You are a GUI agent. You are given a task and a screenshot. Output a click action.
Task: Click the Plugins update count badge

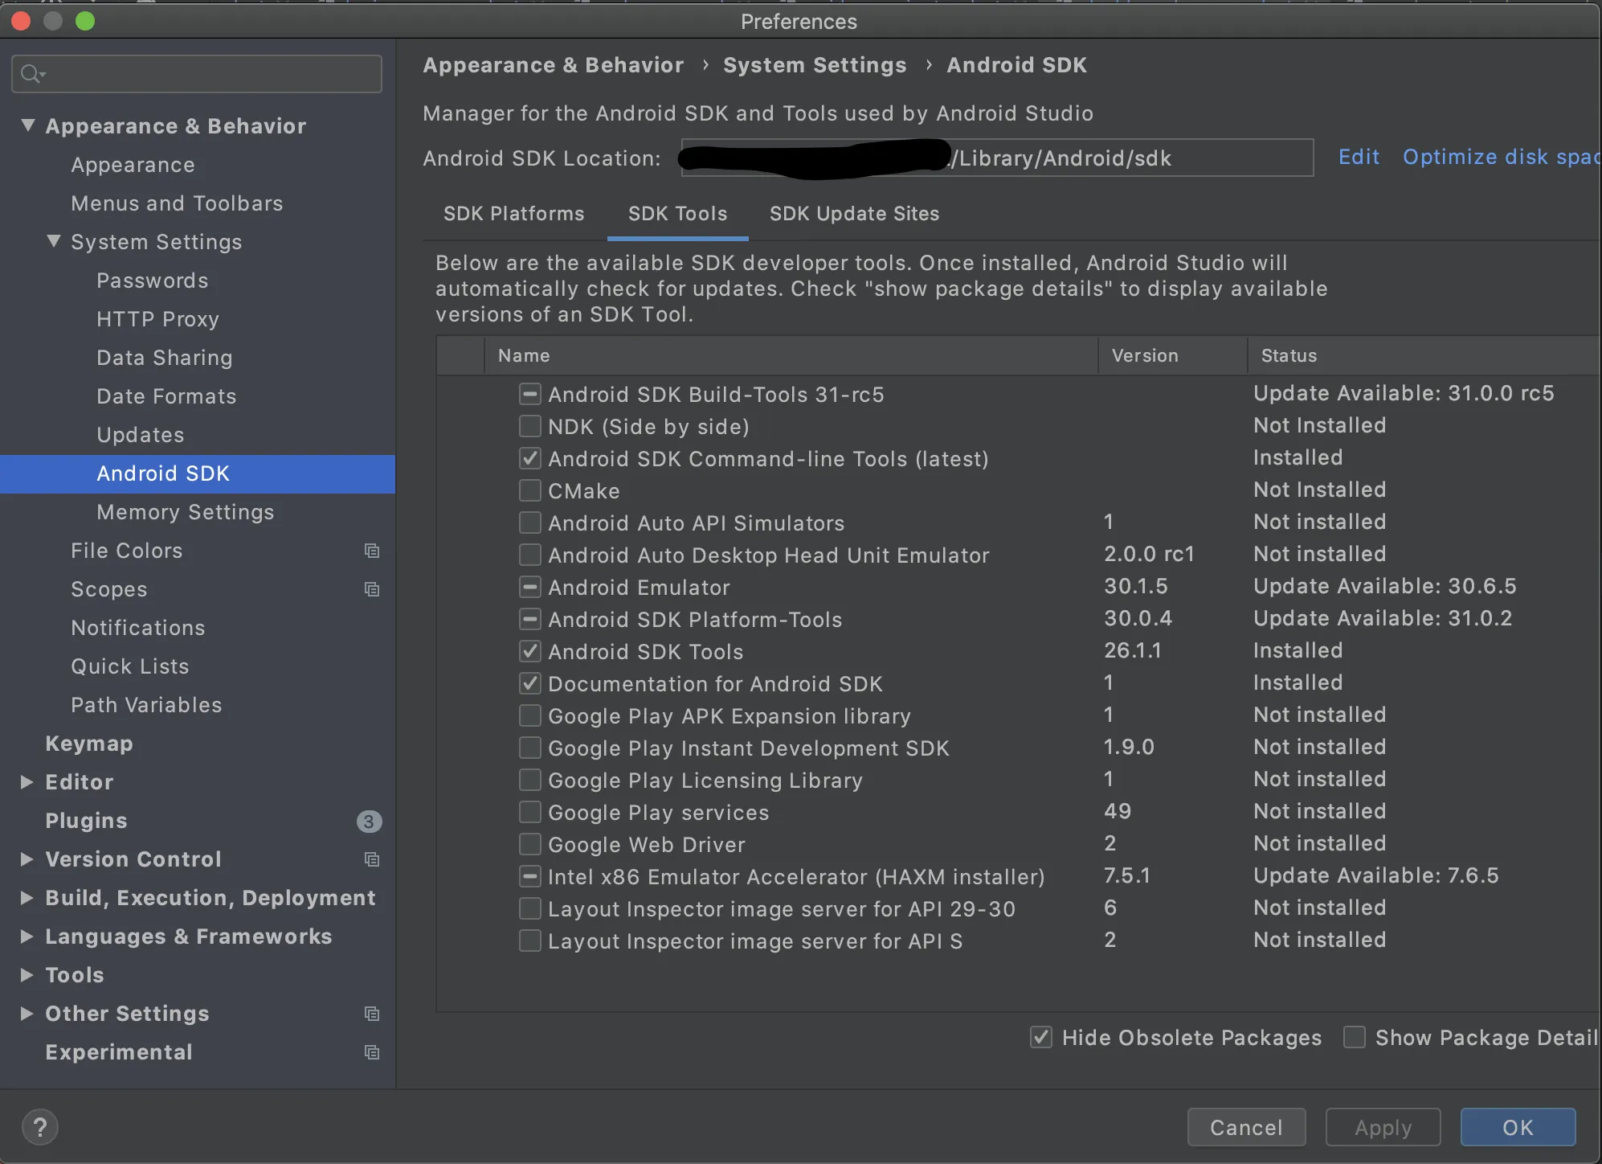369,821
